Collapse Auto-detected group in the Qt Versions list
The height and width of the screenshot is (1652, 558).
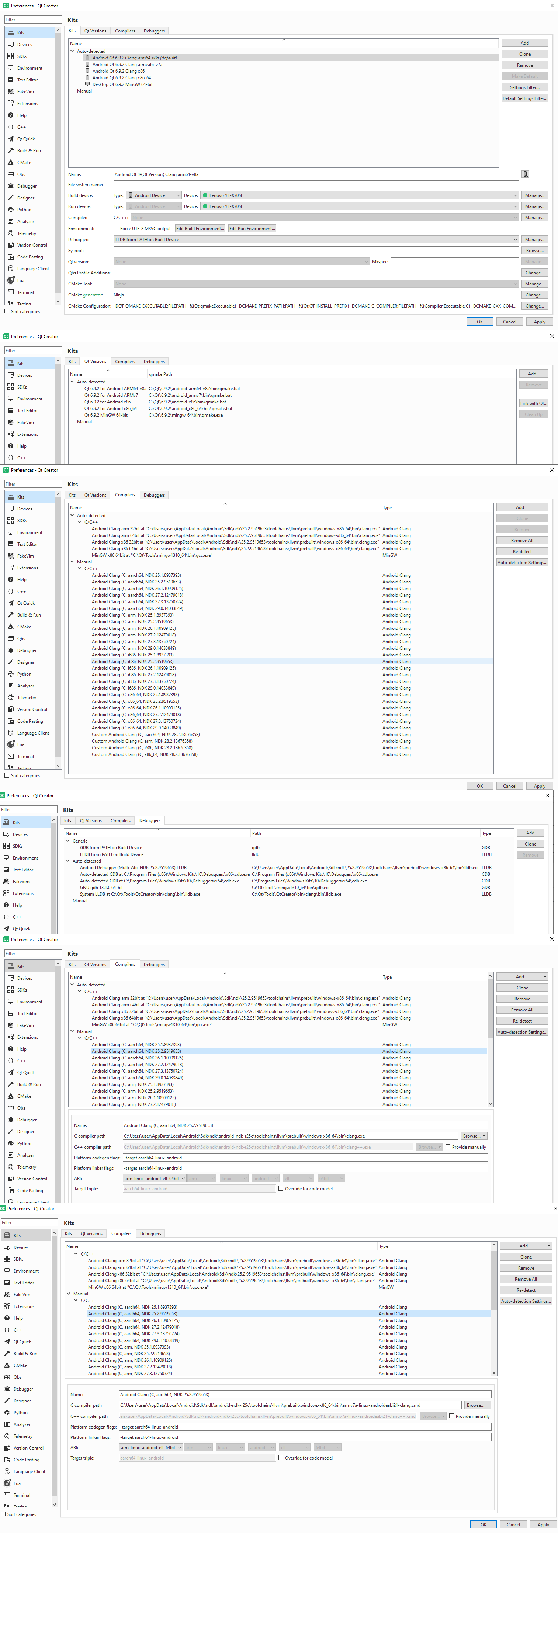click(73, 382)
